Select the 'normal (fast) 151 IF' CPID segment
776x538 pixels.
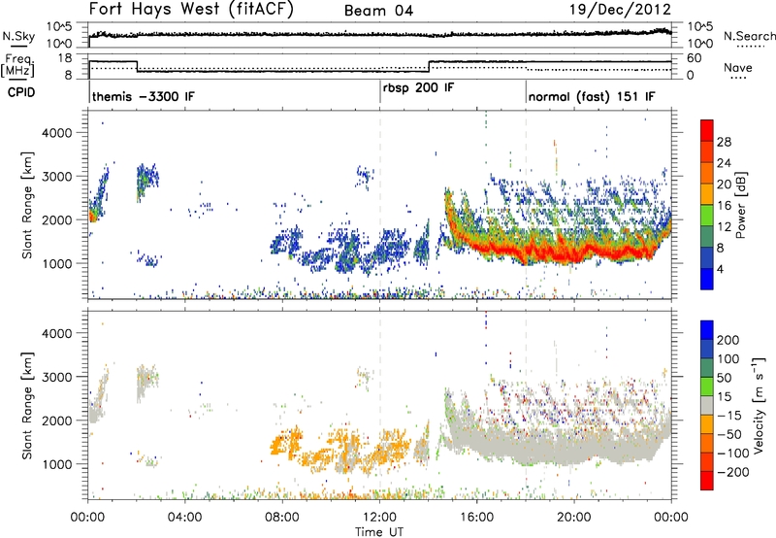pyautogui.click(x=592, y=96)
